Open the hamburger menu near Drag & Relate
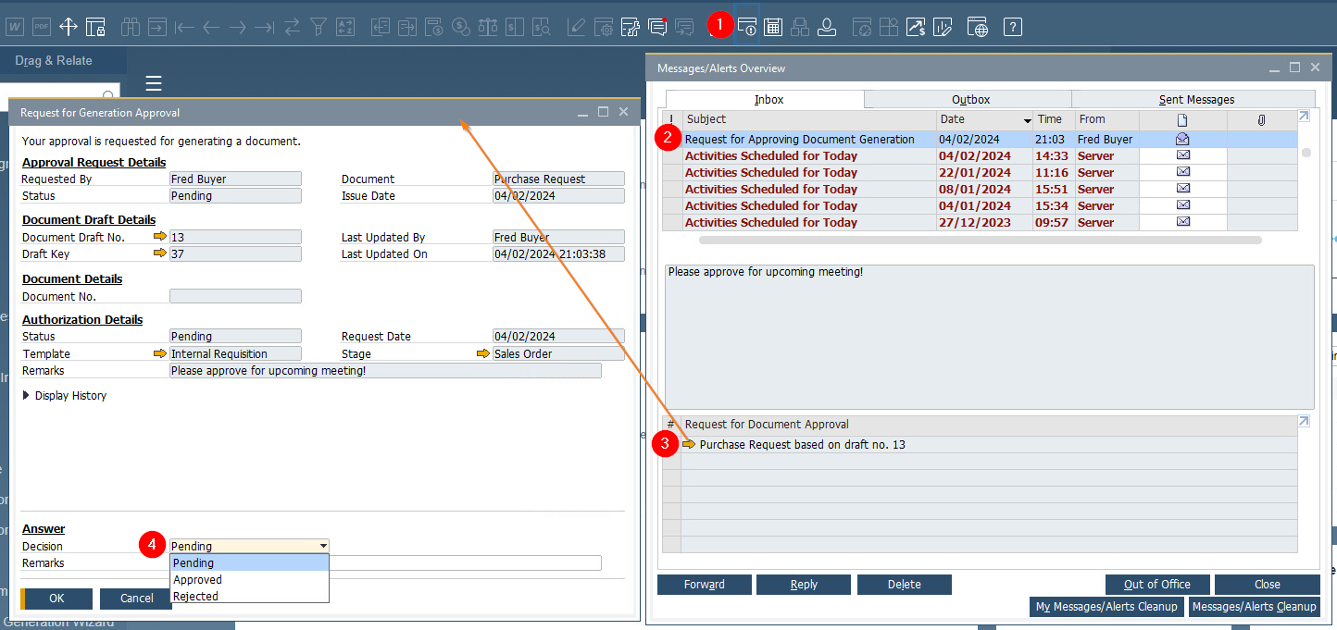The image size is (1337, 630). click(x=153, y=83)
